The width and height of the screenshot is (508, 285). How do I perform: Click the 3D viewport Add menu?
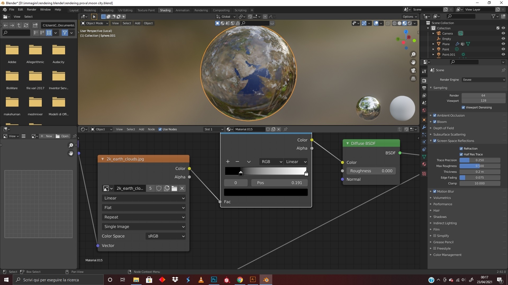point(137,23)
